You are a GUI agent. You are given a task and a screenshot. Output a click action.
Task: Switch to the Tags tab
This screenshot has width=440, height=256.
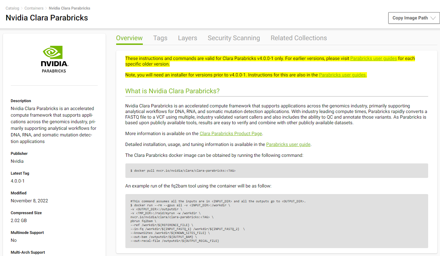[x=160, y=38]
